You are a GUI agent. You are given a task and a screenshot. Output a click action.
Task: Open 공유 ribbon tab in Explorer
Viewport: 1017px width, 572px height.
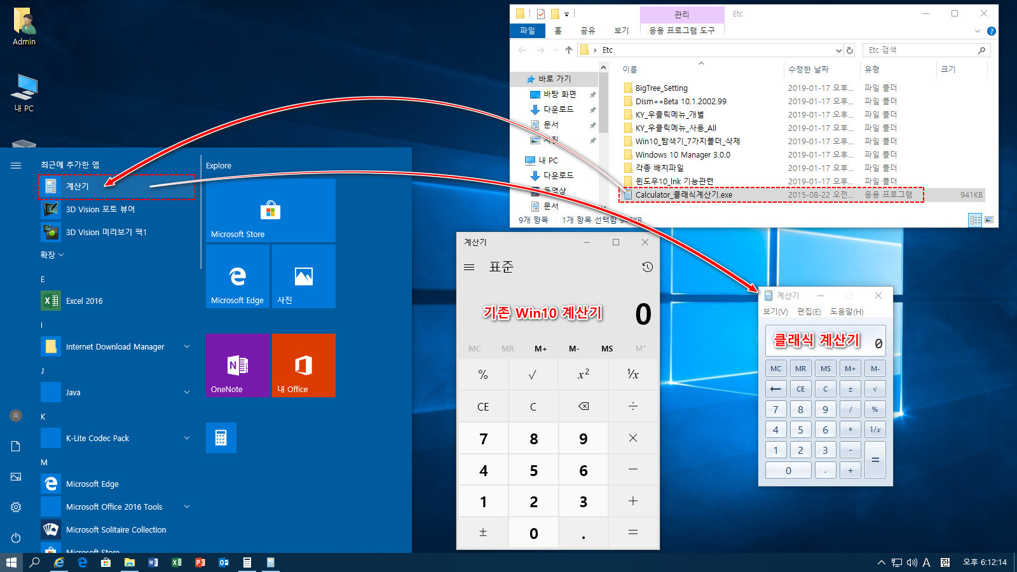[x=588, y=31]
